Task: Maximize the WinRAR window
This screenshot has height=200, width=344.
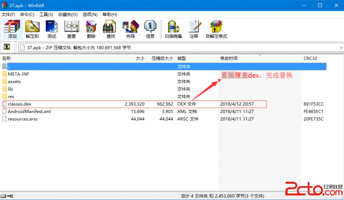Action: (x=320, y=5)
